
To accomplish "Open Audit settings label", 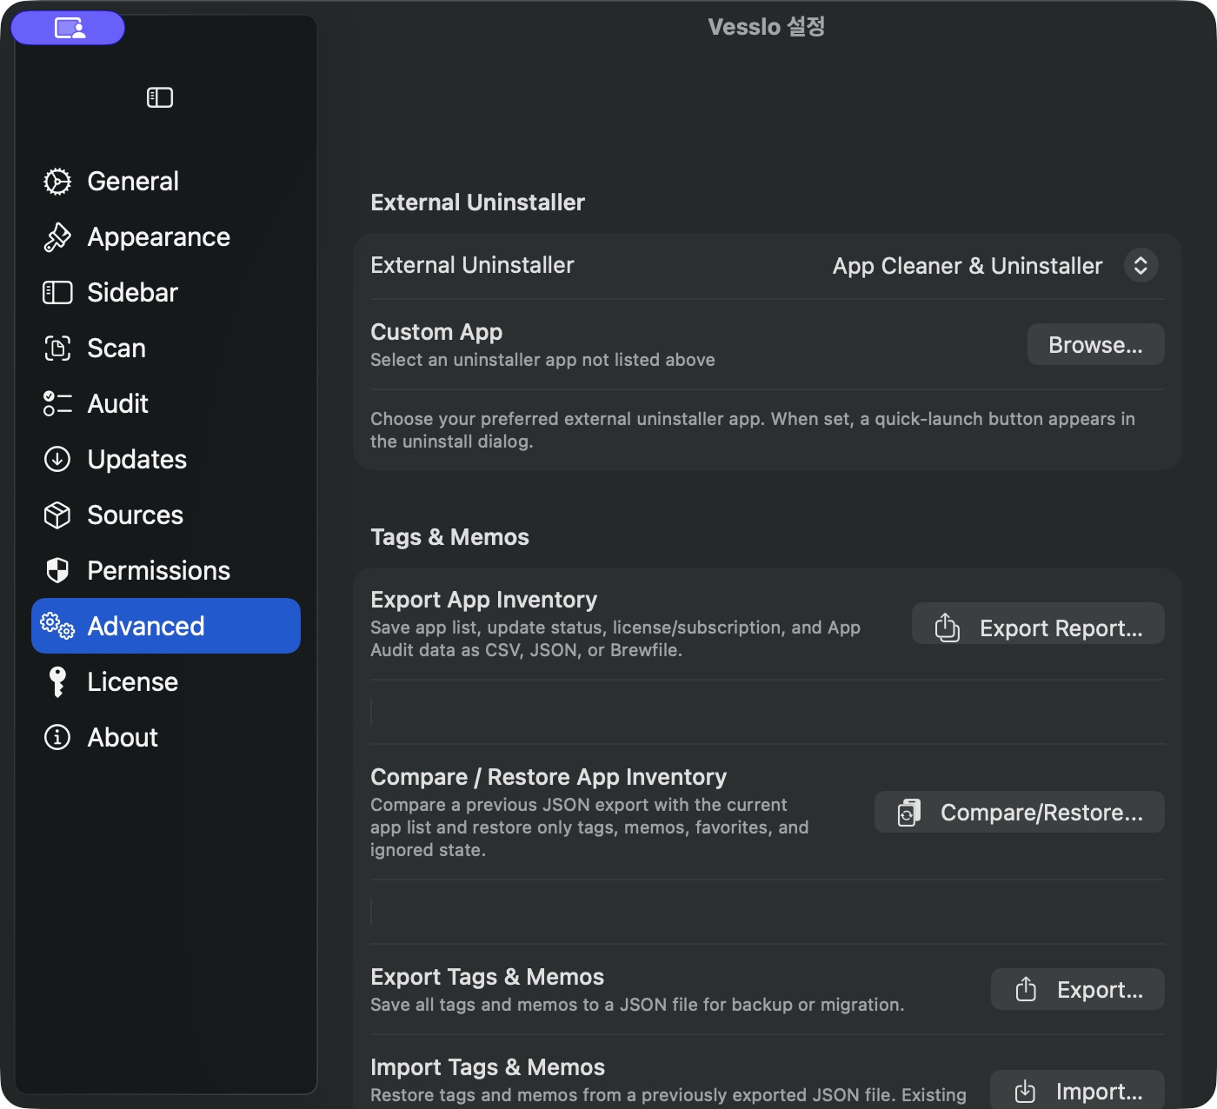I will click(117, 404).
